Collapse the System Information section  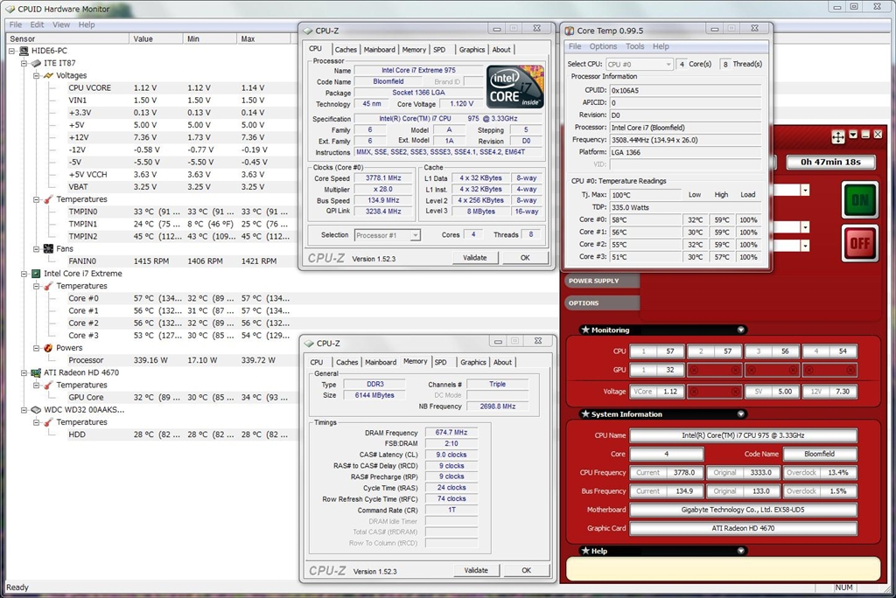tap(741, 414)
